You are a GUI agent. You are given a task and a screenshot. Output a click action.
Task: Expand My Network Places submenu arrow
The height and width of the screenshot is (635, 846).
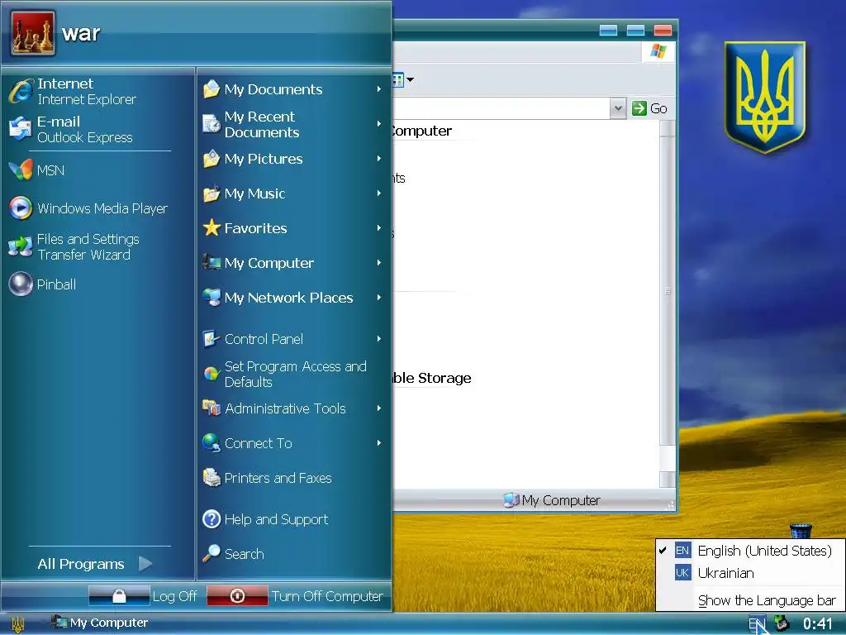(379, 298)
